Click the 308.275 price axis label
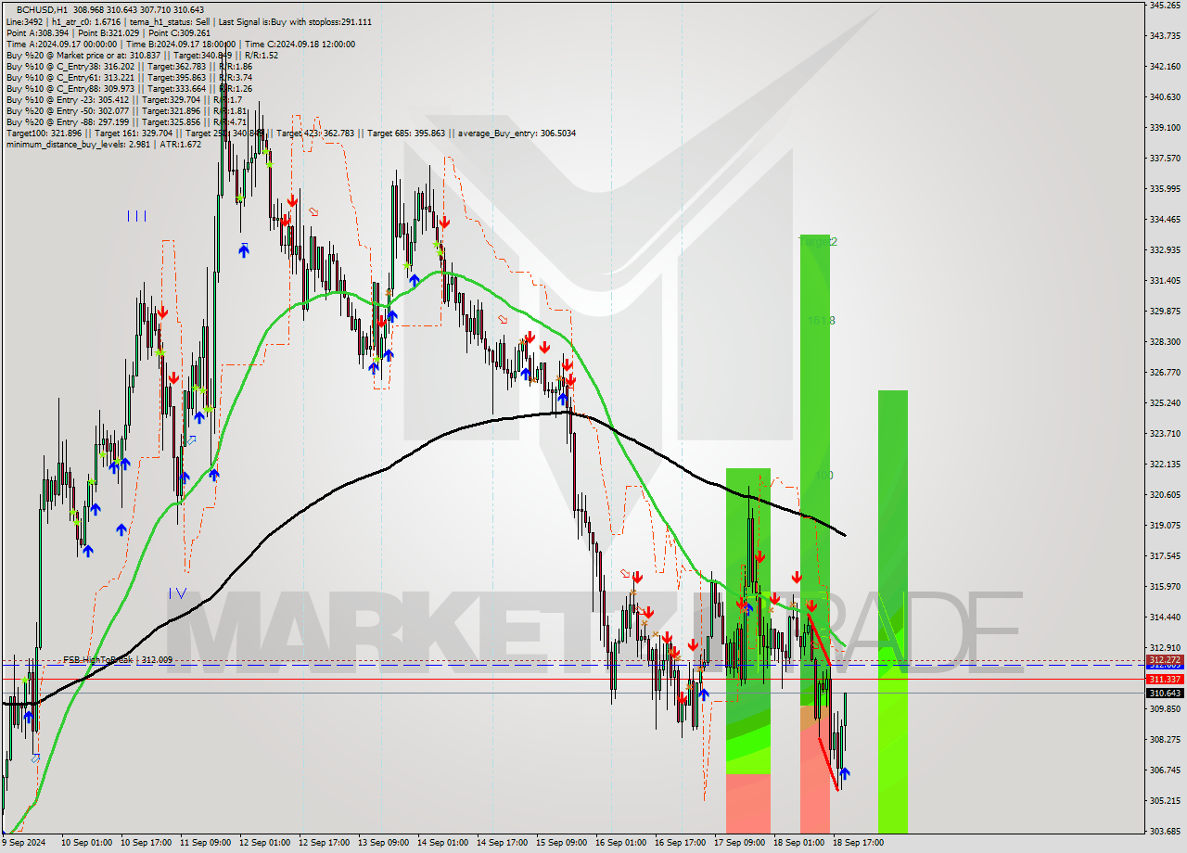The height and width of the screenshot is (853, 1187). coord(1165,739)
